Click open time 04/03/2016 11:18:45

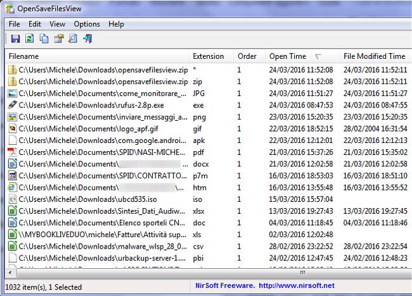[x=301, y=223]
